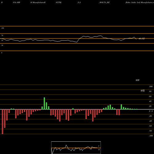Click the 40 label on MR right axis
This screenshot has height=154, width=154.
[x=150, y=101]
